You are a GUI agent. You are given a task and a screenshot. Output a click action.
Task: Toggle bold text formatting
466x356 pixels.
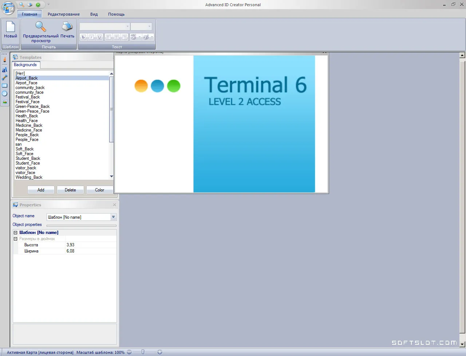(x=83, y=37)
